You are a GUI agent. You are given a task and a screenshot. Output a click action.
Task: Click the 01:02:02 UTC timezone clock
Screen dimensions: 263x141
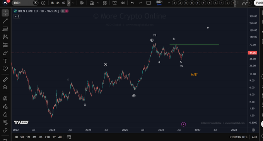(239, 137)
